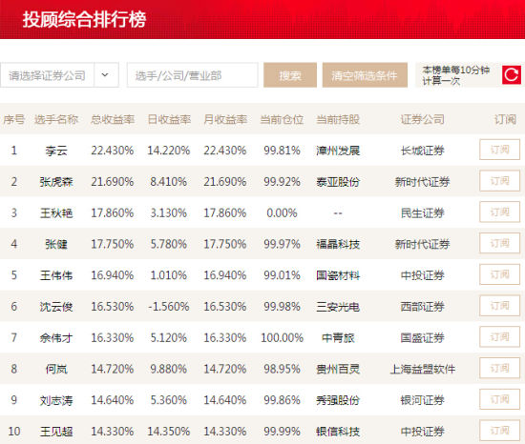This screenshot has width=525, height=444.
Task: Click stock holding 福晶科技
Action: (338, 244)
